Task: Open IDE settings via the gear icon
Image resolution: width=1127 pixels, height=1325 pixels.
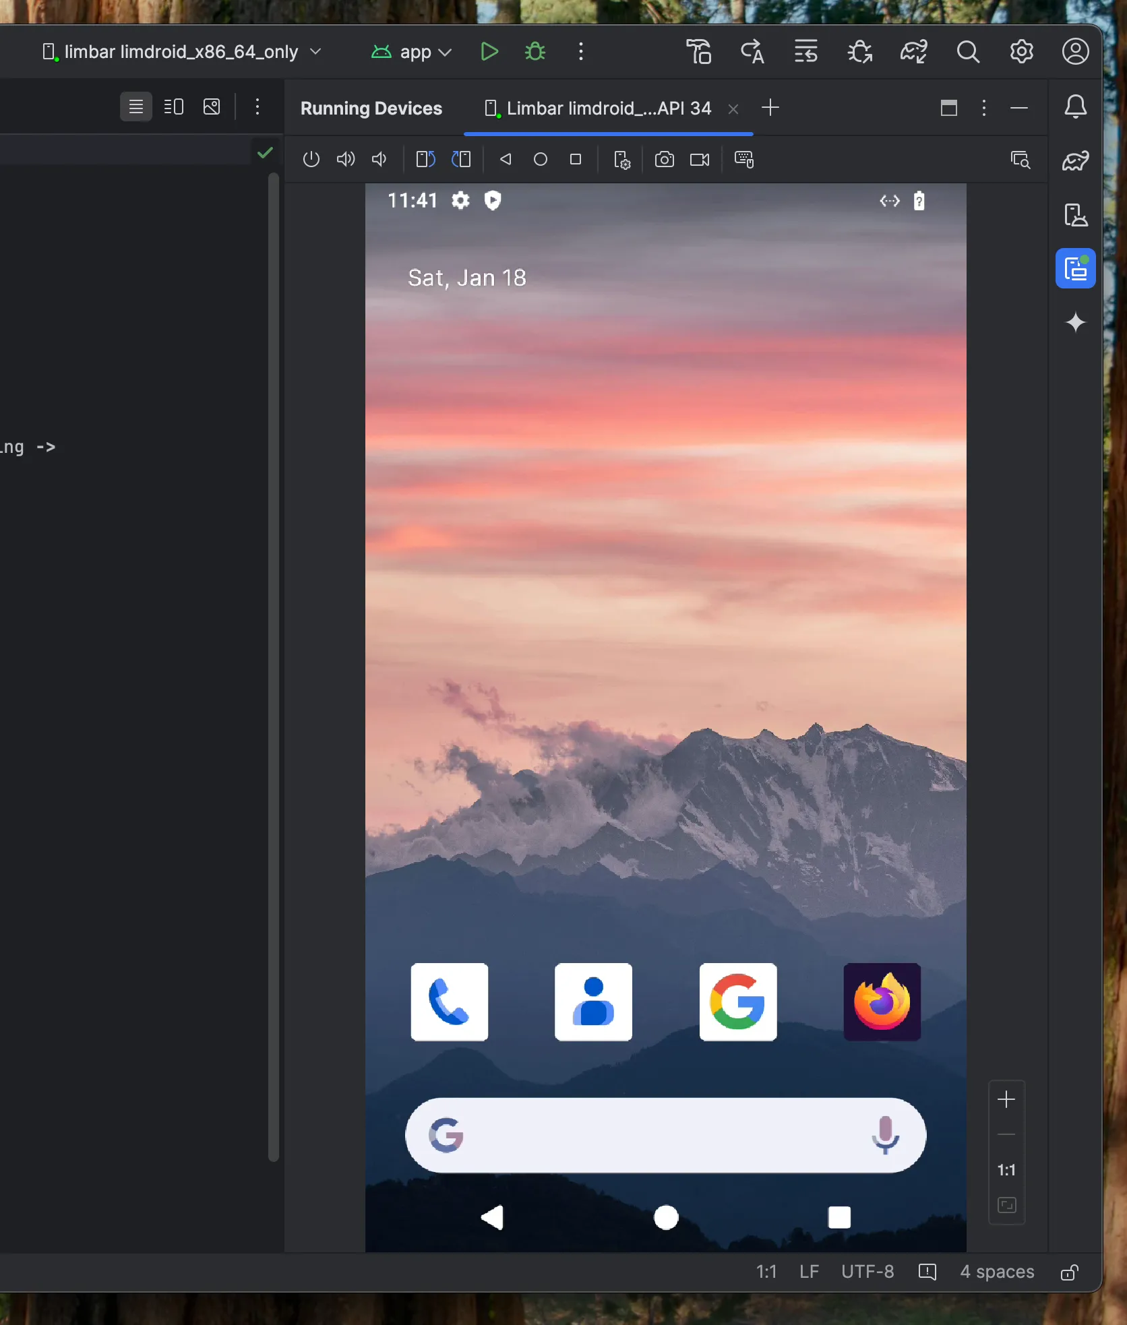Action: [1021, 52]
